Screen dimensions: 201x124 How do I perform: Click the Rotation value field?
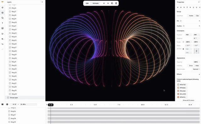pyautogui.click(x=196, y=38)
